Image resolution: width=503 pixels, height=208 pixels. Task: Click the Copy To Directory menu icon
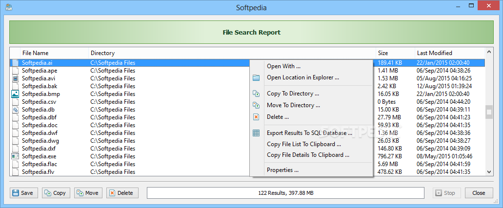click(256, 94)
